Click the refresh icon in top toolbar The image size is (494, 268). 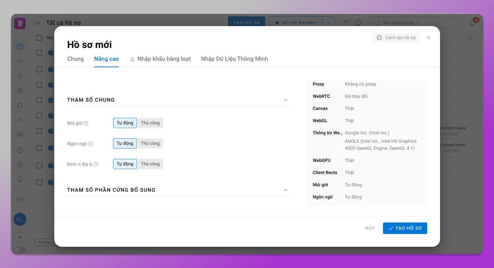pyautogui.click(x=359, y=23)
